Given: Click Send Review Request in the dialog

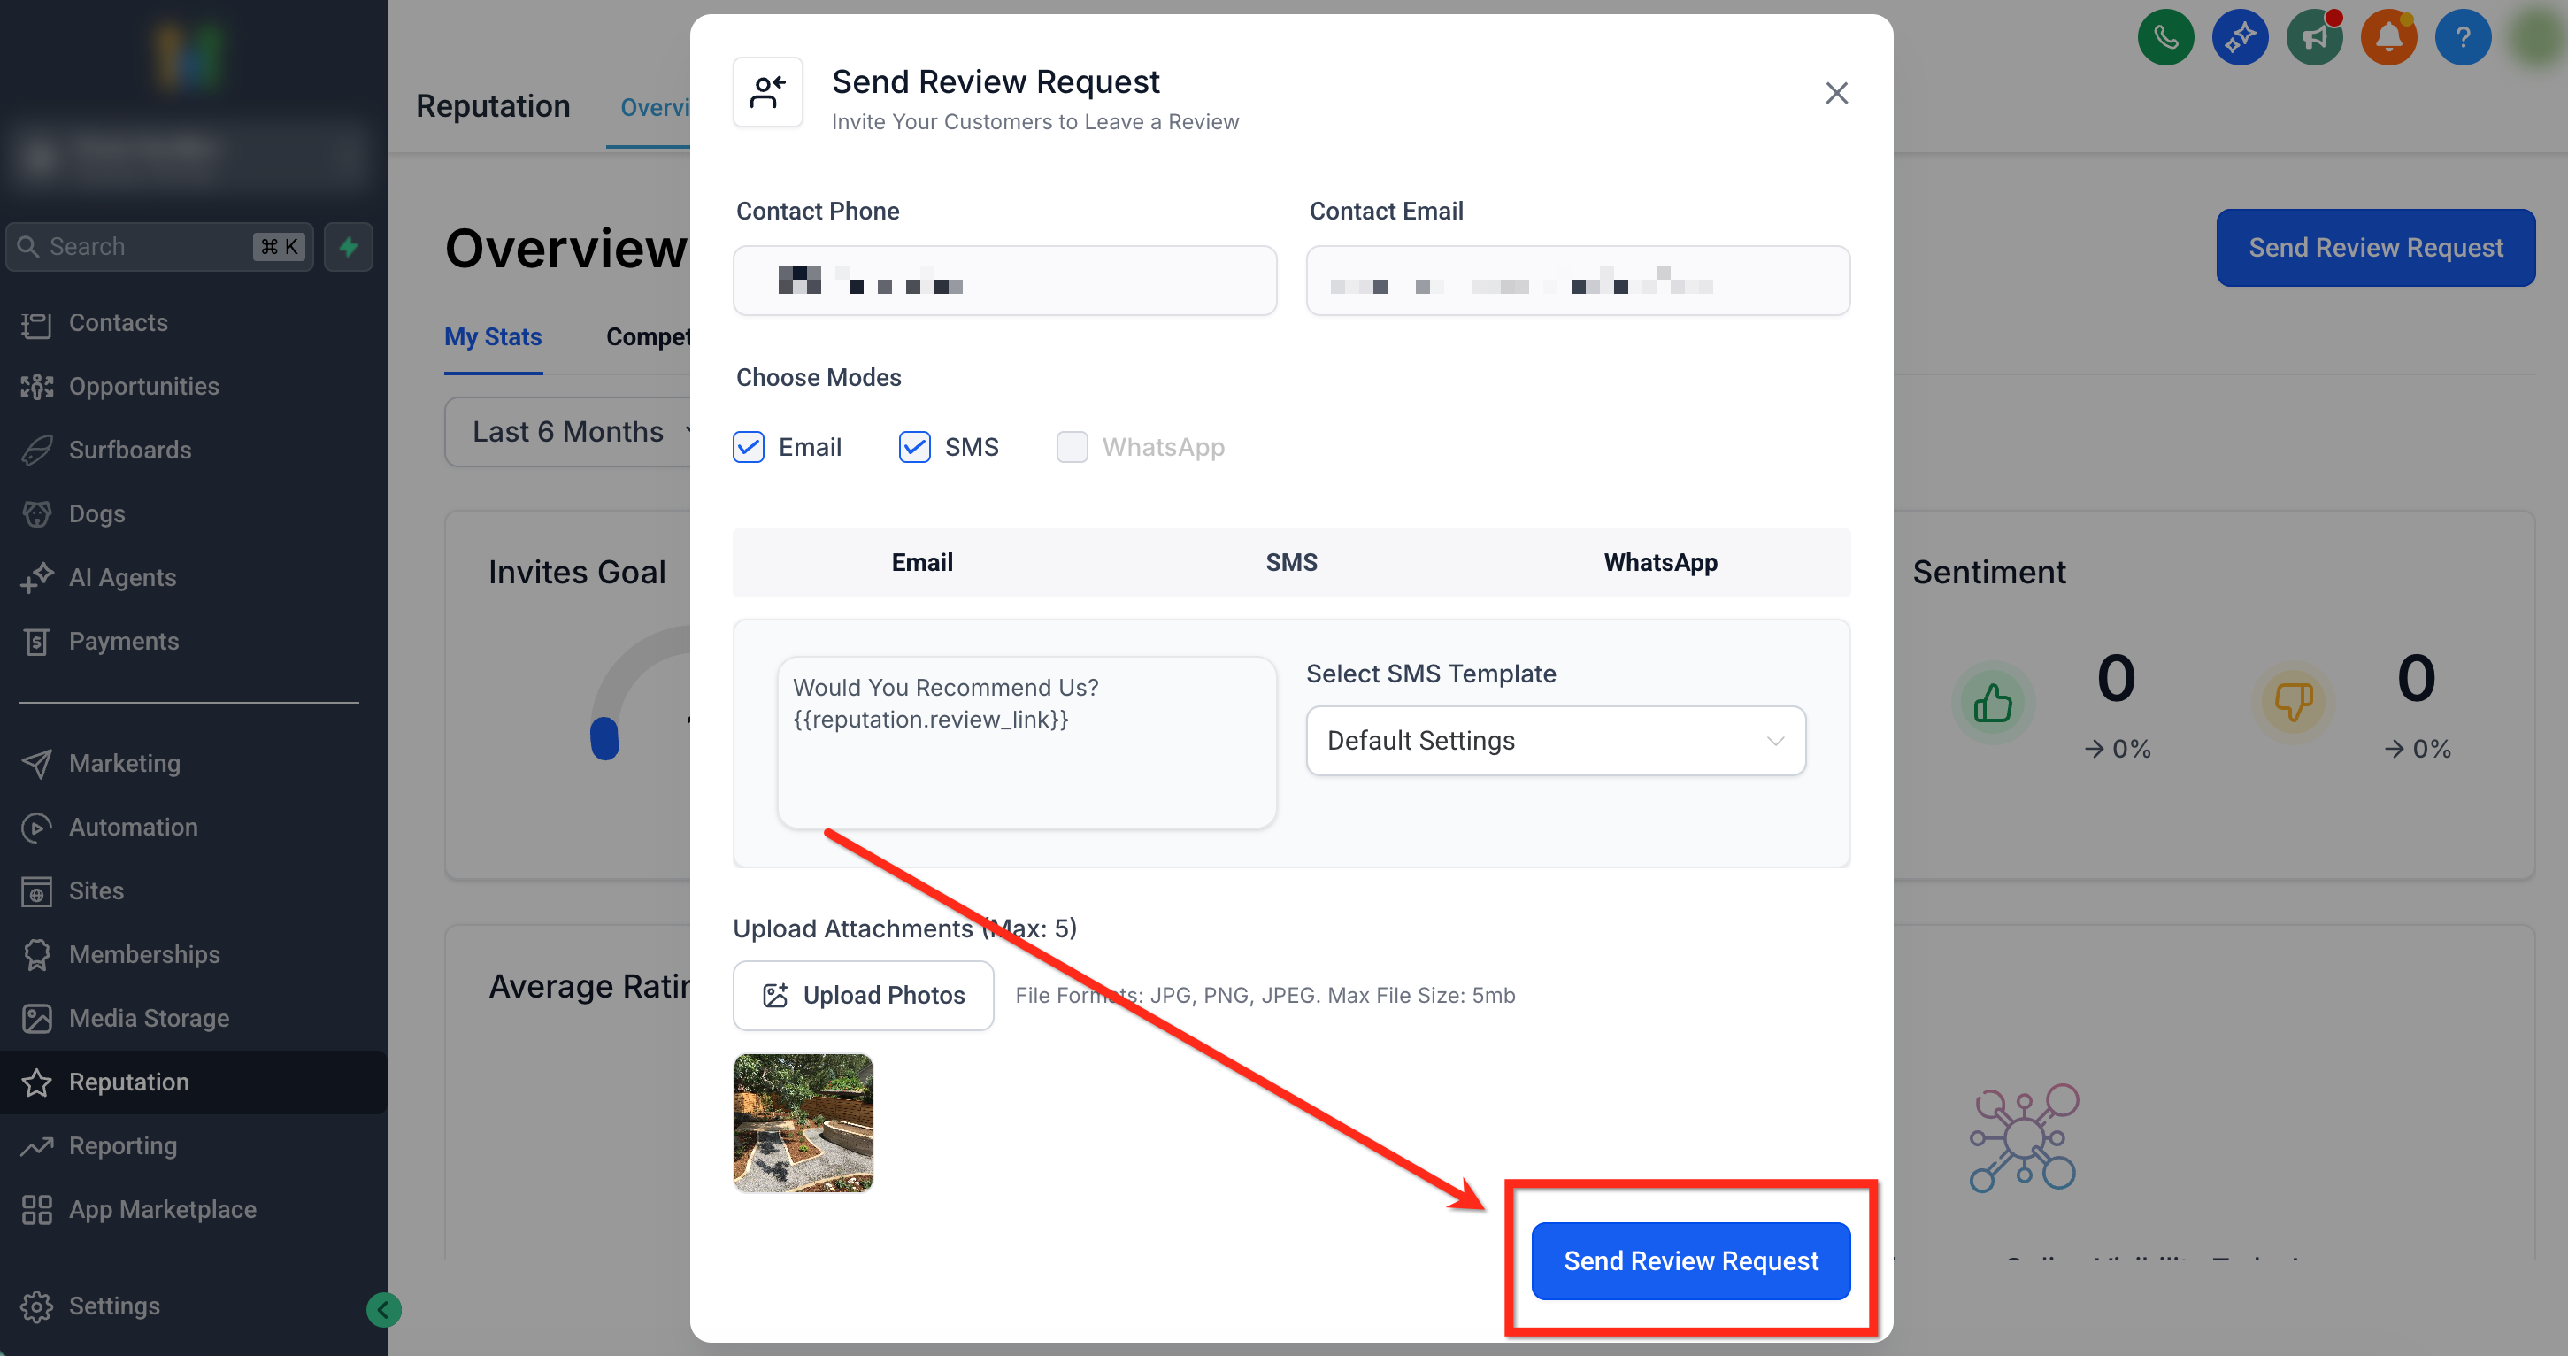Looking at the screenshot, I should tap(1691, 1261).
